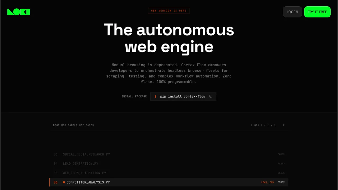Click the New Version Is Here badge
Viewport: 338px width, 190px height.
pyautogui.click(x=169, y=11)
